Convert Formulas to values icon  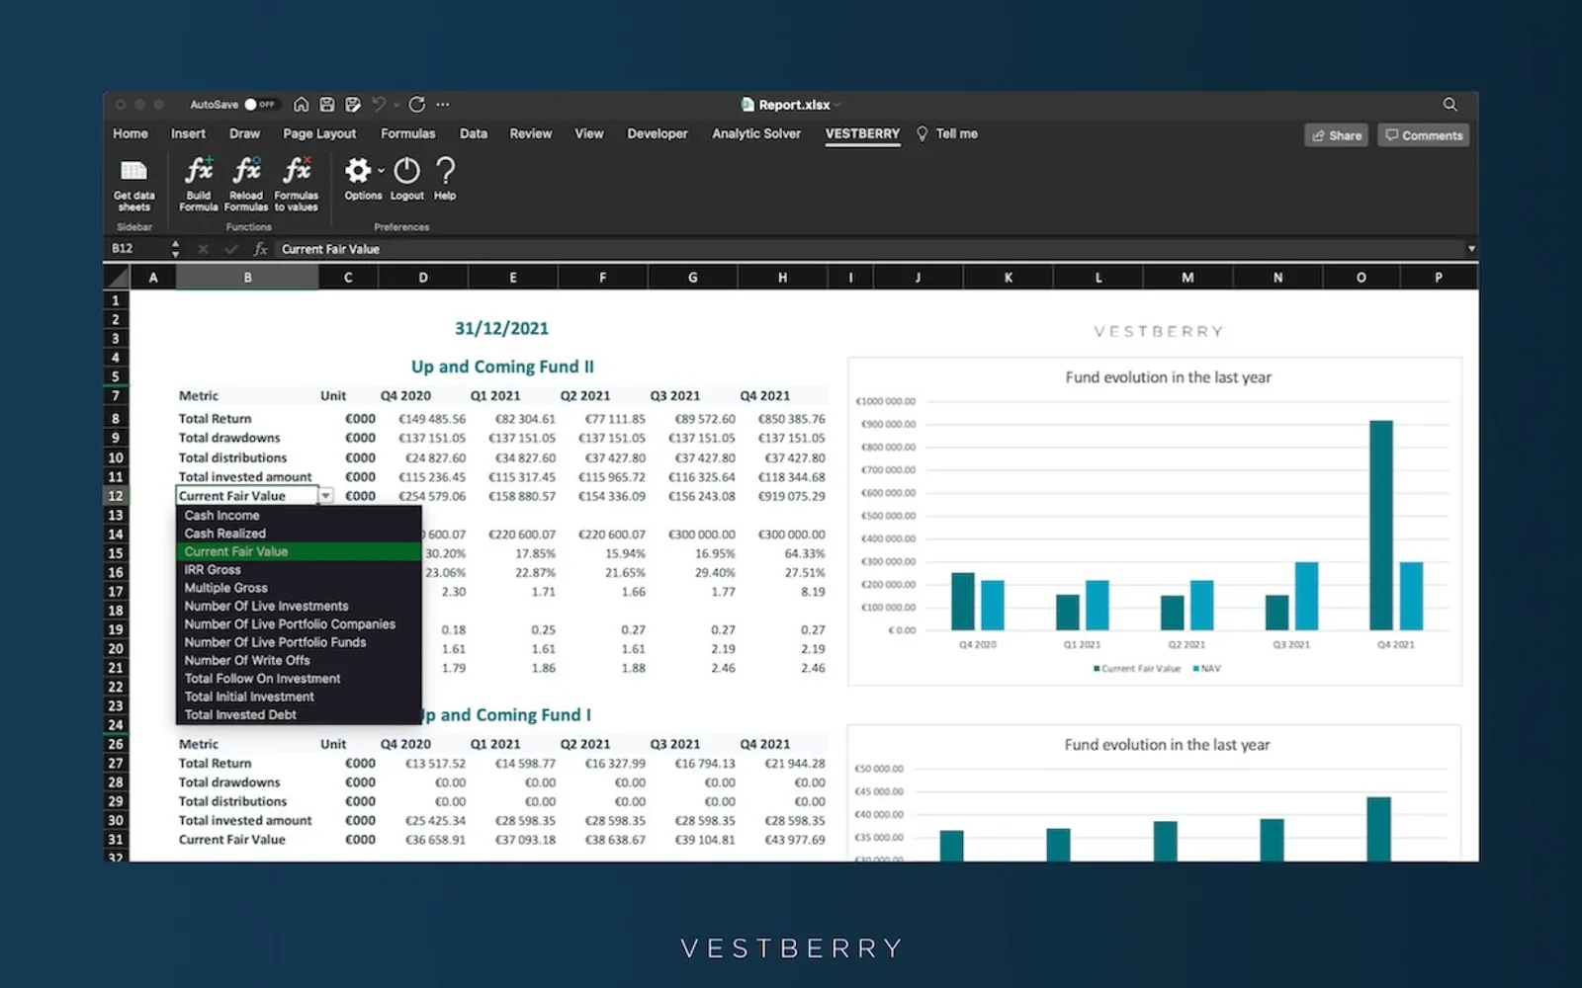click(297, 170)
